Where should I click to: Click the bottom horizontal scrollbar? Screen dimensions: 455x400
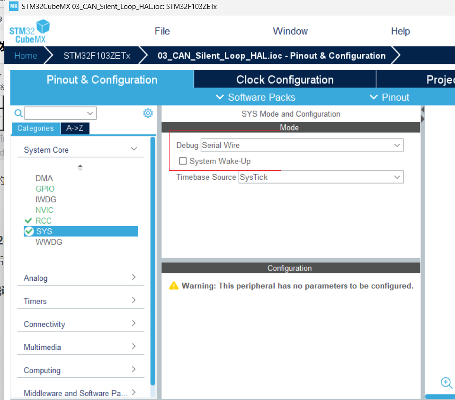440,397
